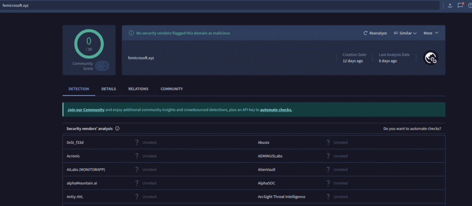Switch to the DETAILS tab
472x206 pixels.
pos(109,89)
